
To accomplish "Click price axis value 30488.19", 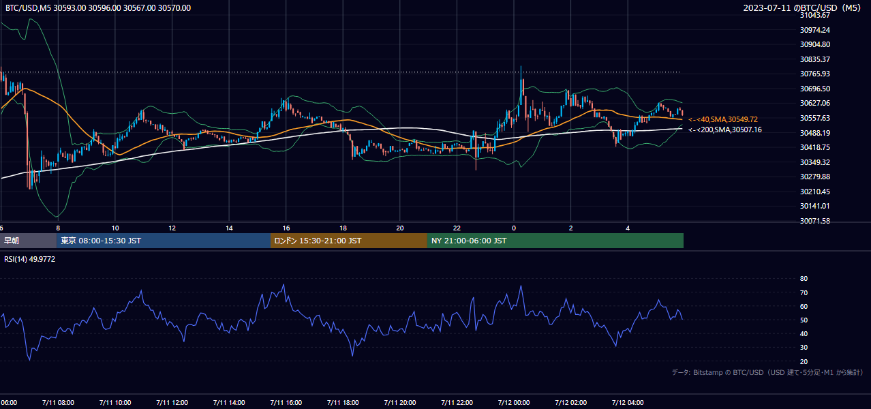I will pyautogui.click(x=815, y=133).
